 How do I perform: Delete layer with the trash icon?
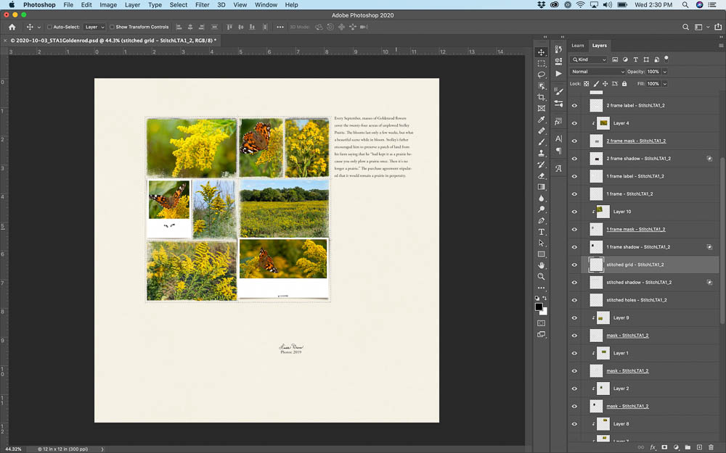(x=711, y=447)
